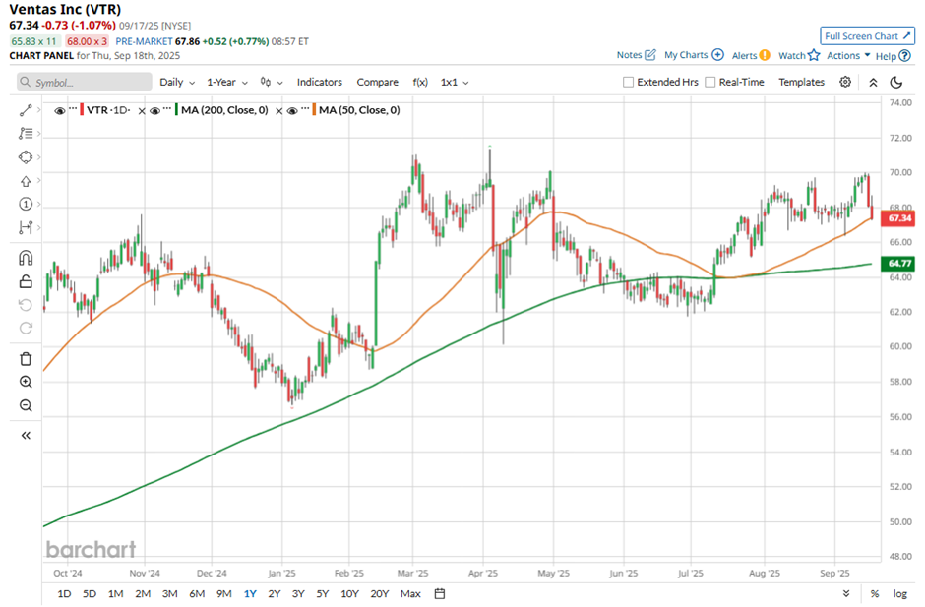925x607 pixels.
Task: Click the green MA 200 color swatch
Action: click(x=176, y=110)
